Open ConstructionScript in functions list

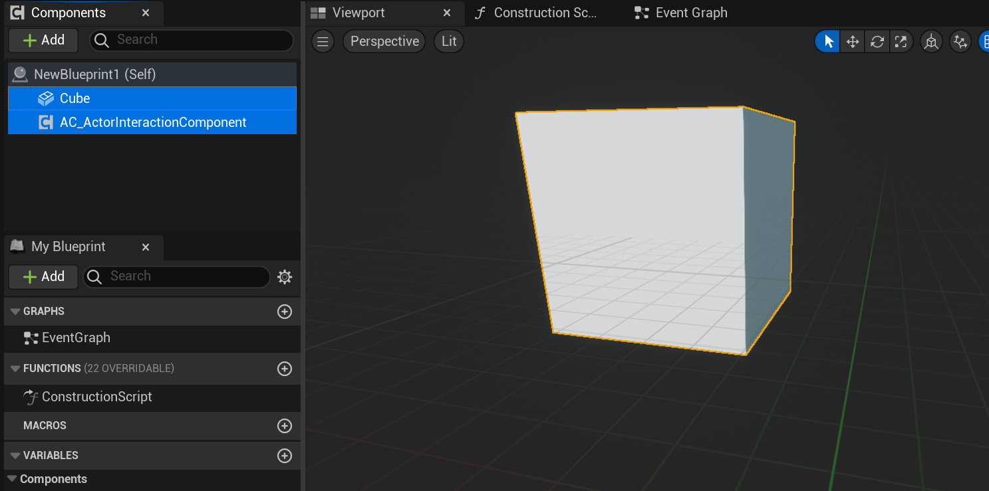(x=96, y=397)
